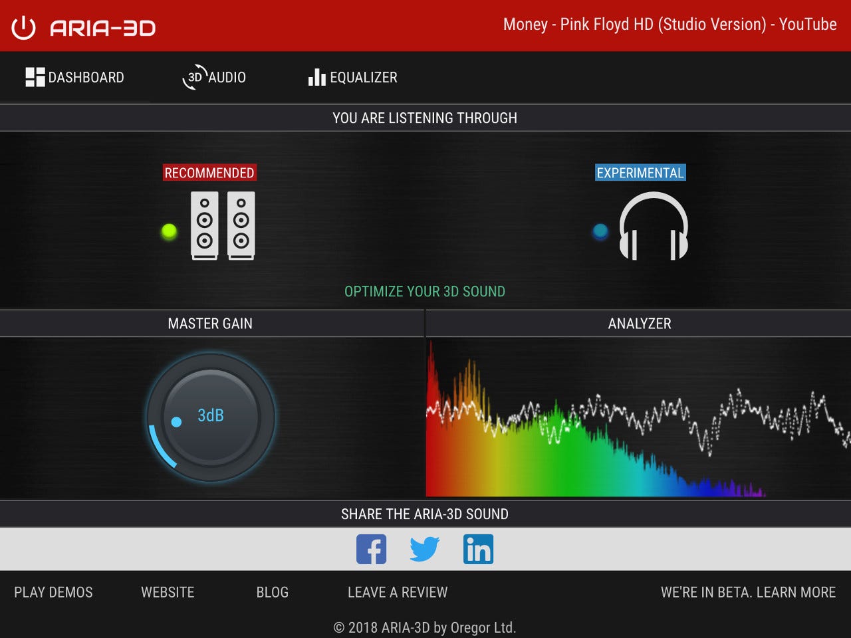851x638 pixels.
Task: Click the analyzer spectrum display
Action: tap(638, 419)
